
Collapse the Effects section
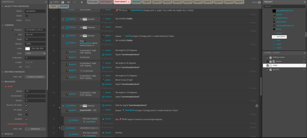pos(3,134)
